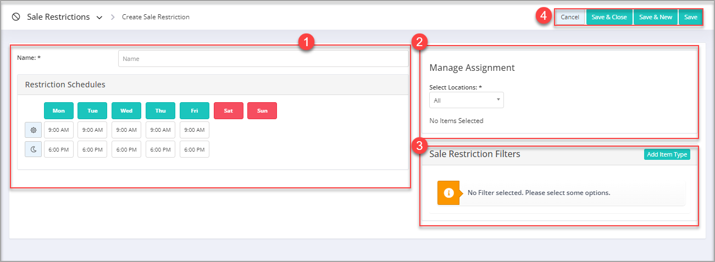Viewport: 715px width, 262px height.
Task: Click the Save & New button
Action: click(x=656, y=17)
